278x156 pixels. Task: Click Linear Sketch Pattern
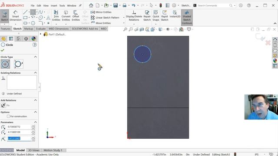click(x=105, y=18)
